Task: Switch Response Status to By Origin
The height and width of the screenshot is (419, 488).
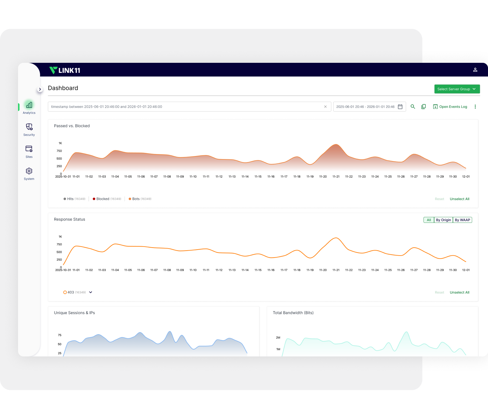Action: [x=443, y=220]
